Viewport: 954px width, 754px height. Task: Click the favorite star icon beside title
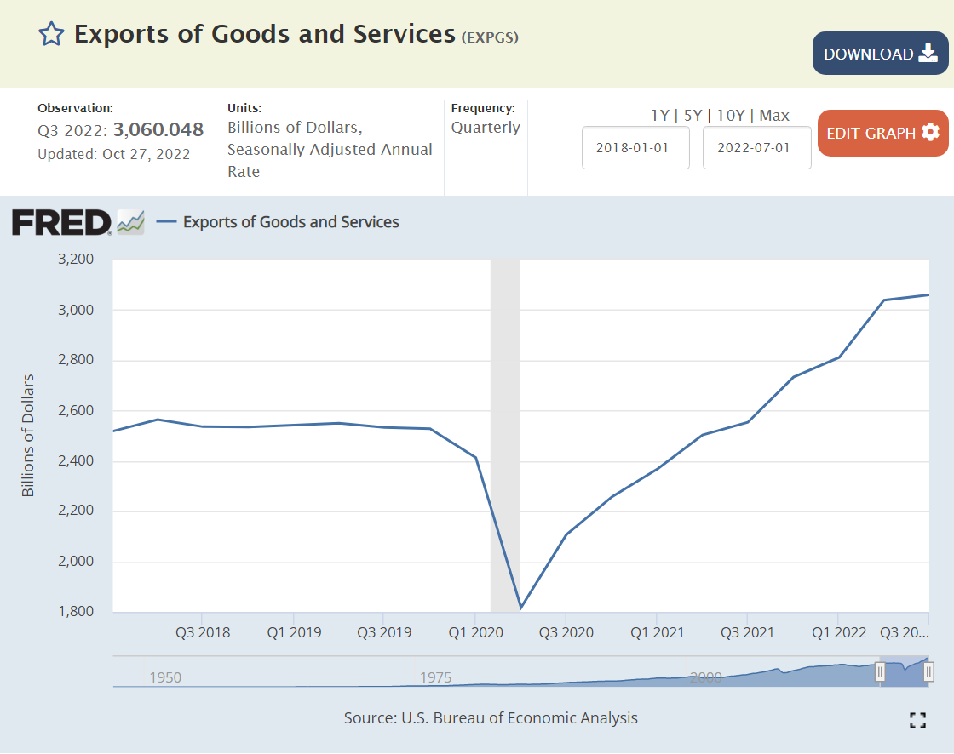pos(51,34)
